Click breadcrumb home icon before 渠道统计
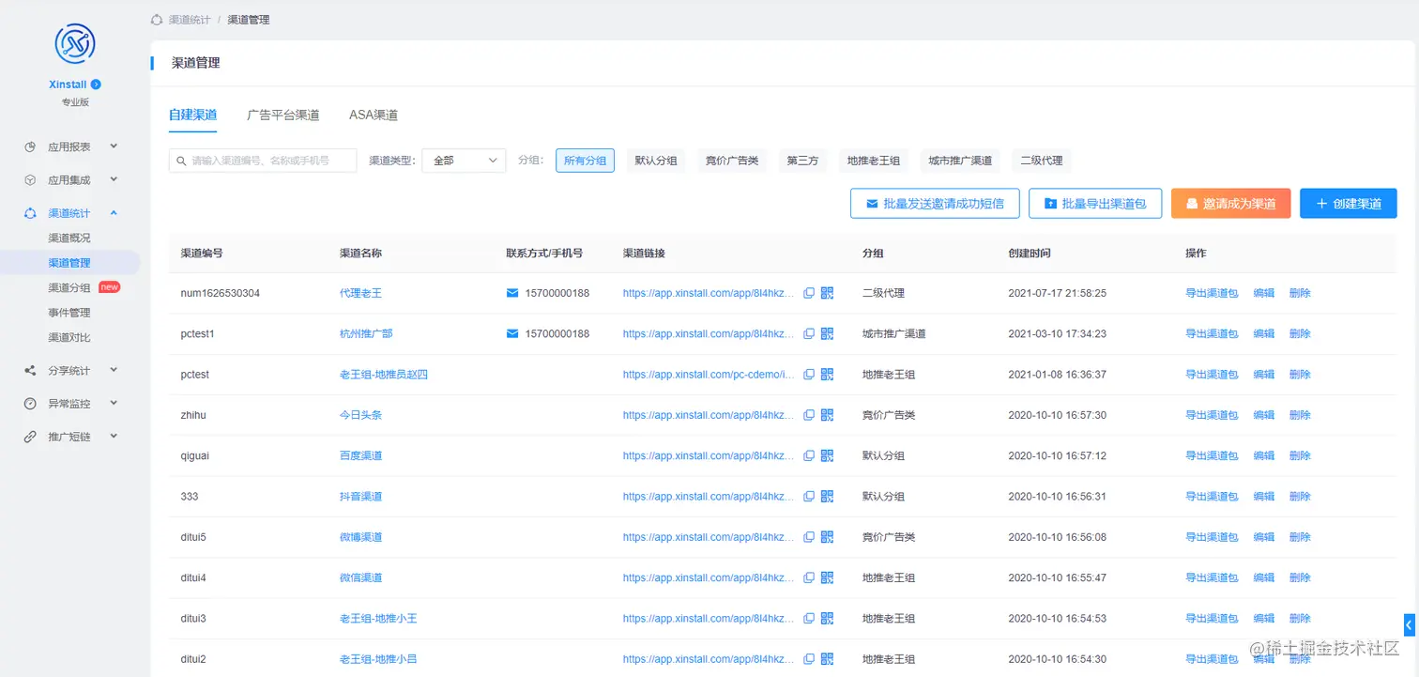Image resolution: width=1419 pixels, height=677 pixels. [157, 19]
